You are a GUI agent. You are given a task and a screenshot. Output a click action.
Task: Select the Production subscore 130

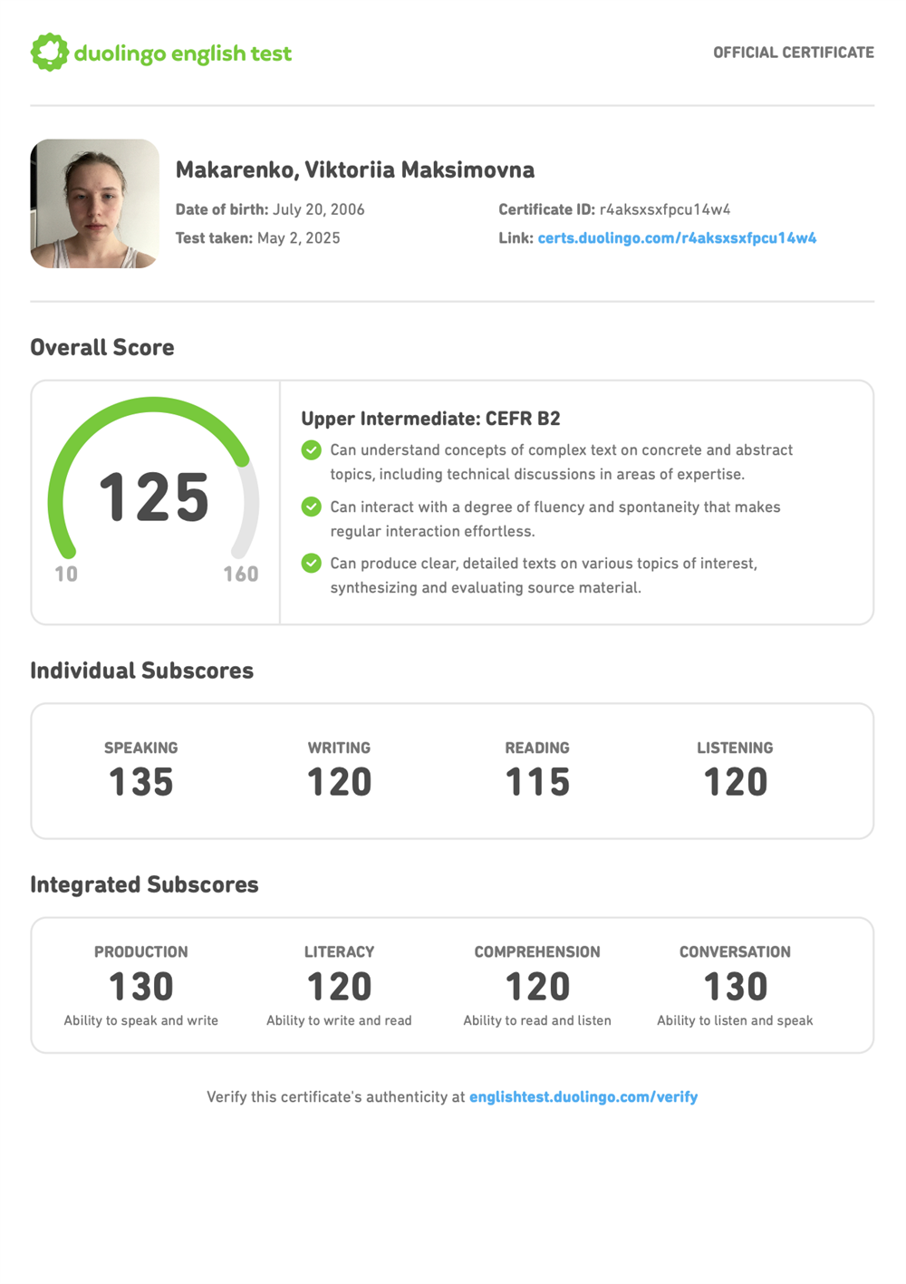pyautogui.click(x=141, y=987)
